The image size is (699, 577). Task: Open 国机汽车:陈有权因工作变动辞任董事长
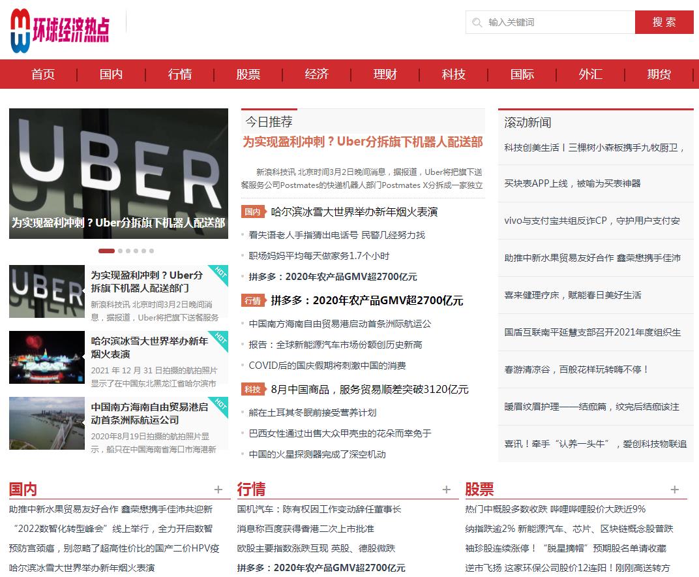320,509
